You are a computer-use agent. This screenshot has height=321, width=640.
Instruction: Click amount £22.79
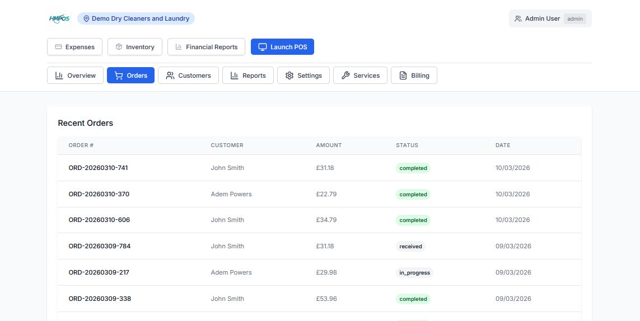point(326,194)
